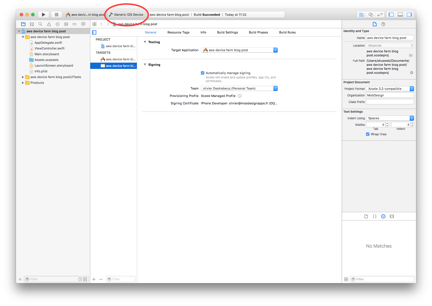Uncheck Automatically manage signing
The height and width of the screenshot is (306, 432).
click(203, 73)
